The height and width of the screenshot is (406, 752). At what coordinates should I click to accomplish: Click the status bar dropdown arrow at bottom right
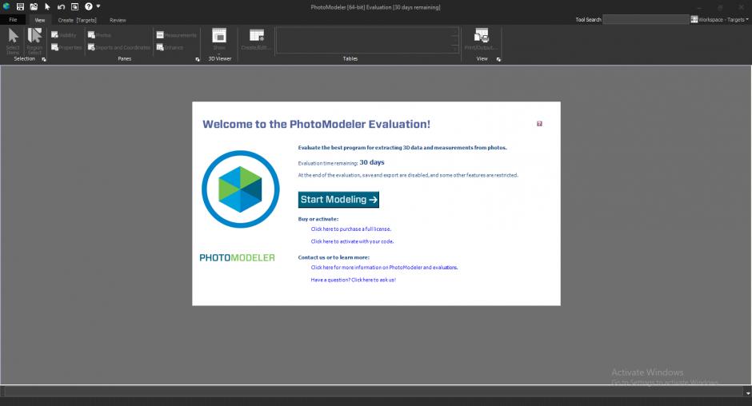(748, 393)
